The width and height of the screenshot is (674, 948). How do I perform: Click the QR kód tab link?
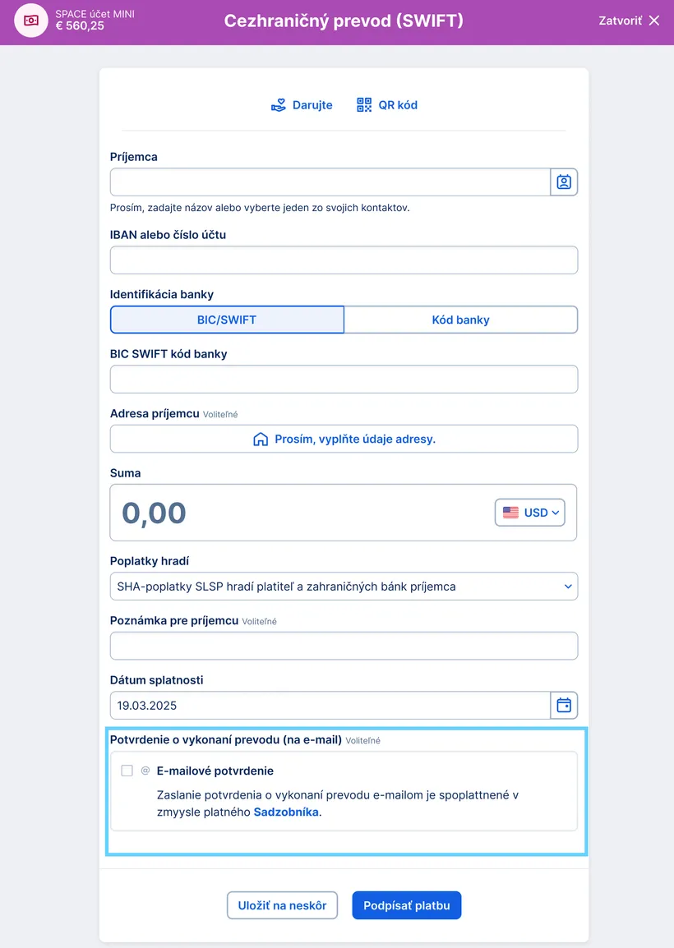tap(398, 105)
